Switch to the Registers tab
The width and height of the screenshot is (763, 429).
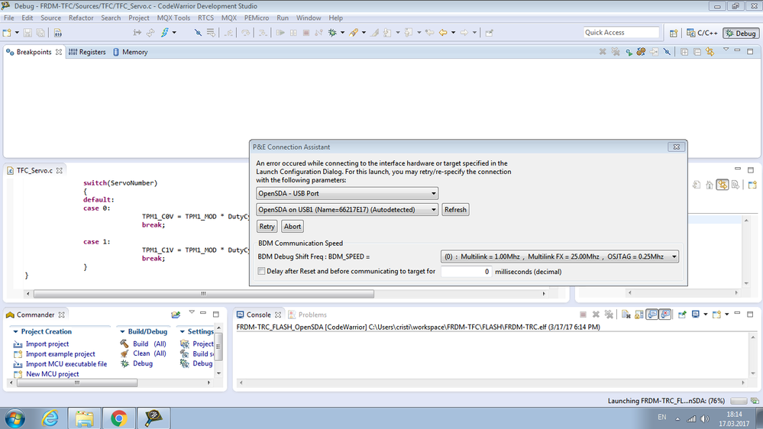(87, 52)
